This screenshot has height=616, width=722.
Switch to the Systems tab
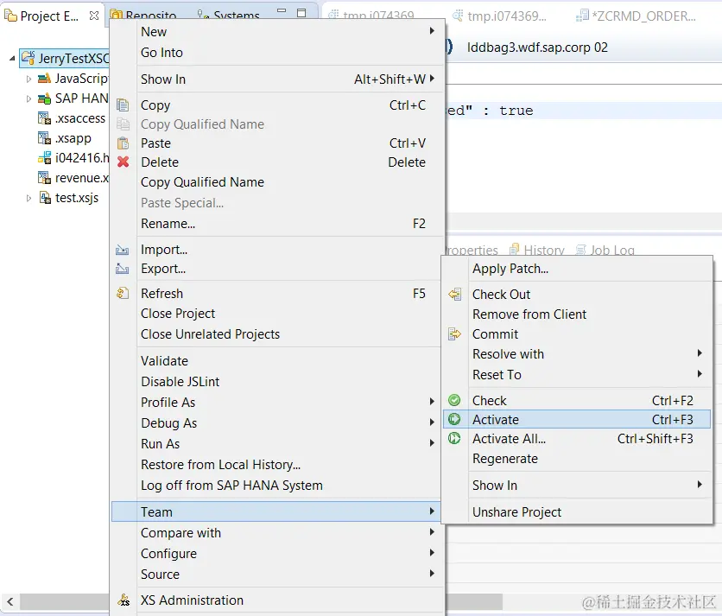point(229,16)
